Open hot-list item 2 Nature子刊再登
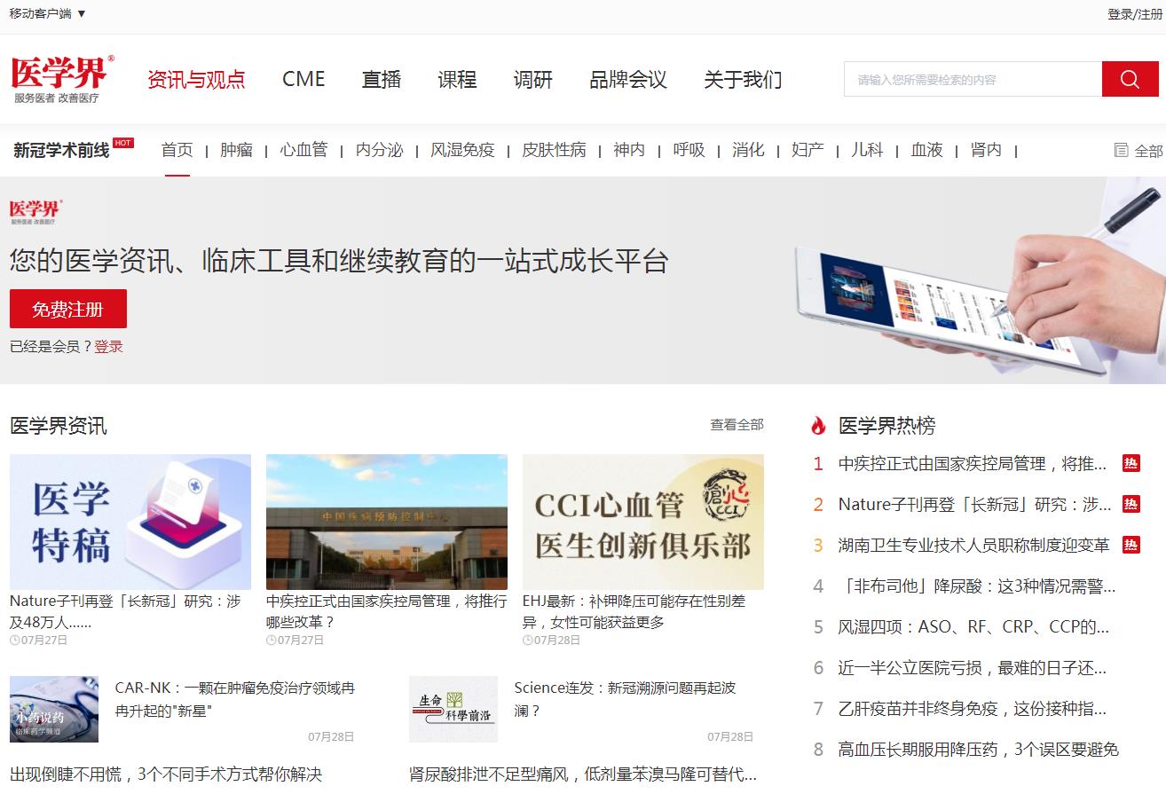Image resolution: width=1166 pixels, height=794 pixels. tap(974, 504)
